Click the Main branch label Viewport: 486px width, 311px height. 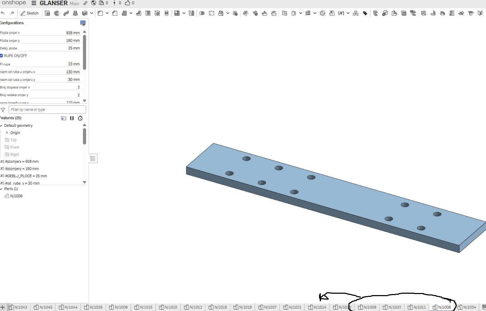pos(74,3)
